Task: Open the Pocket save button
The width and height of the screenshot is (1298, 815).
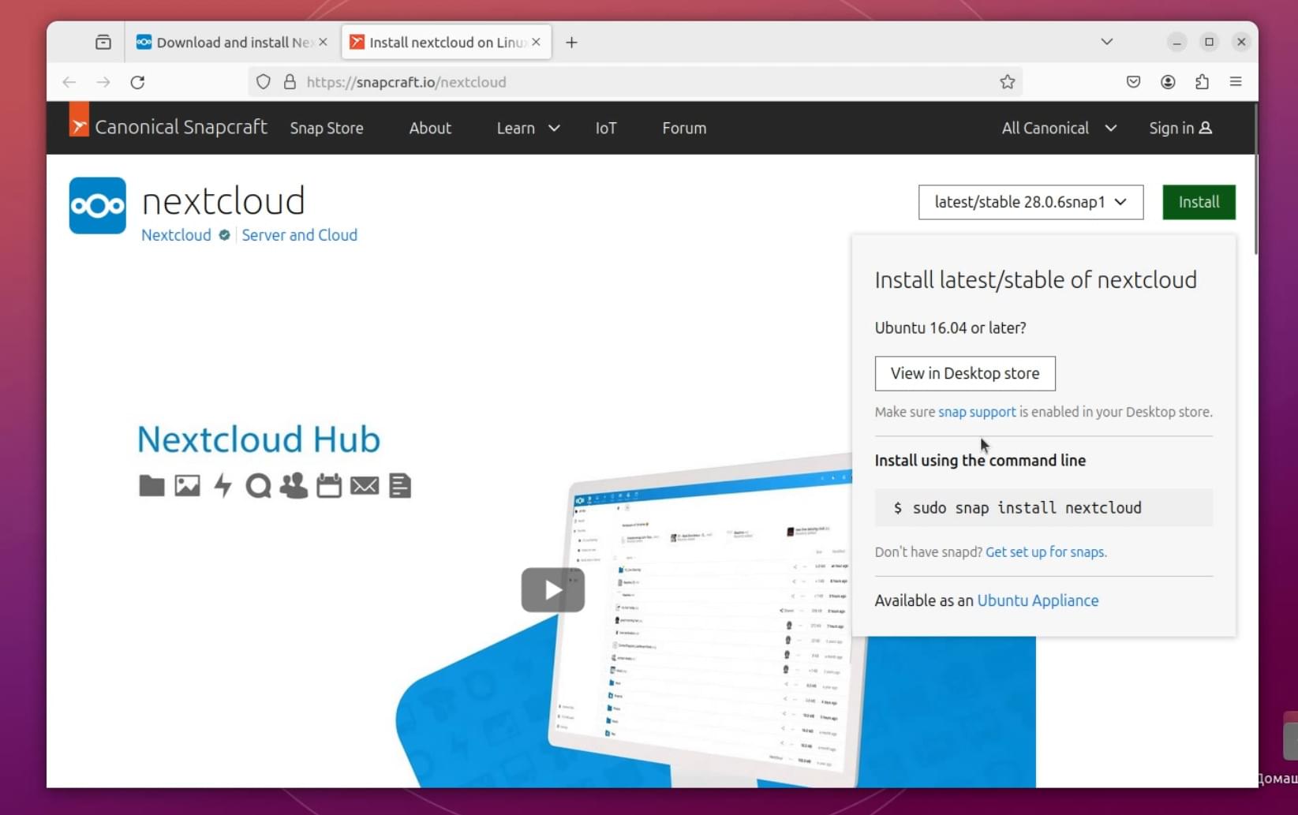Action: (x=1133, y=82)
